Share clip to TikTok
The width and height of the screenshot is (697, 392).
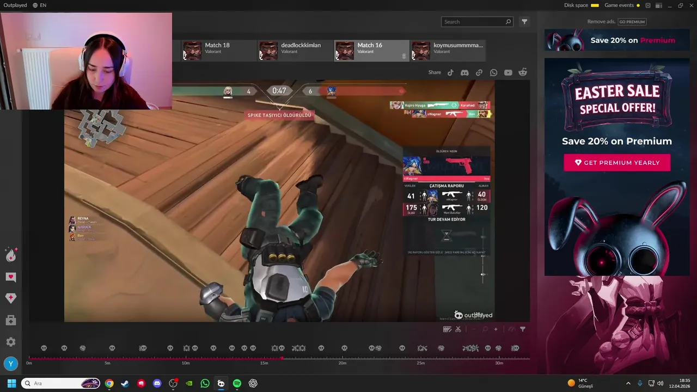click(x=450, y=72)
